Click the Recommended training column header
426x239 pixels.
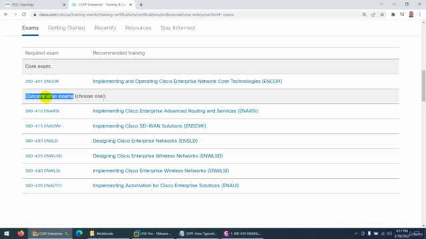tap(118, 53)
